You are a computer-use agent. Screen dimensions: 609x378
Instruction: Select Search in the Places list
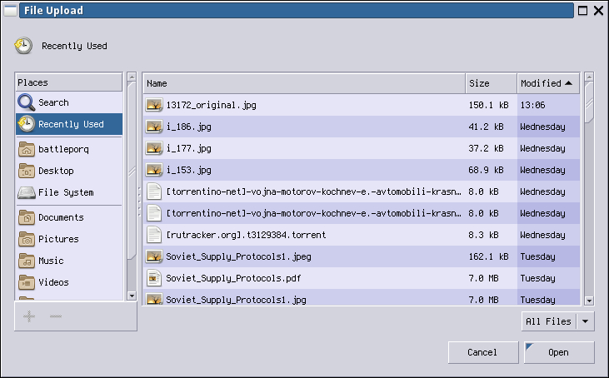pyautogui.click(x=69, y=102)
